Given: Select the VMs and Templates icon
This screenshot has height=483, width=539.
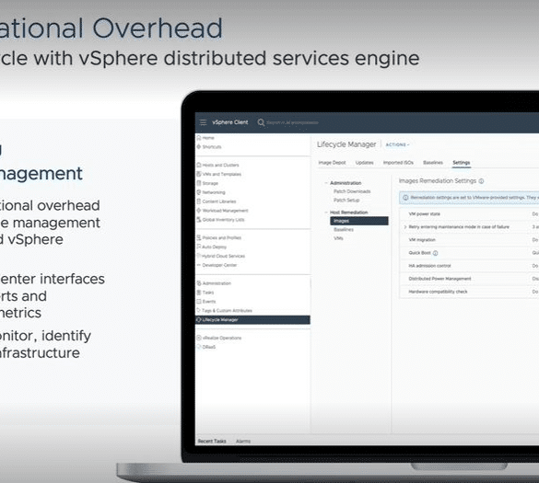Looking at the screenshot, I should coord(199,174).
